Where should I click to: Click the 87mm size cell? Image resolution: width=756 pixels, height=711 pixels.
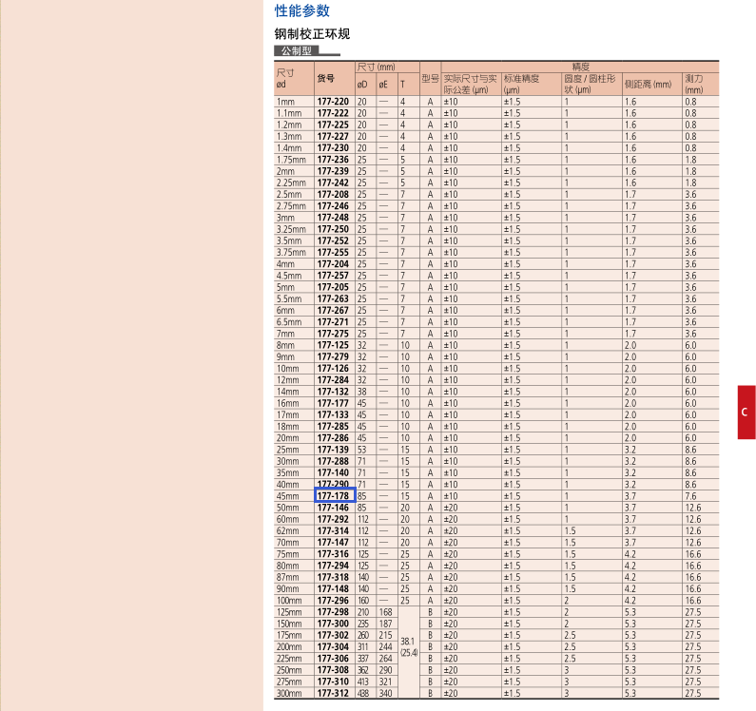pos(288,578)
